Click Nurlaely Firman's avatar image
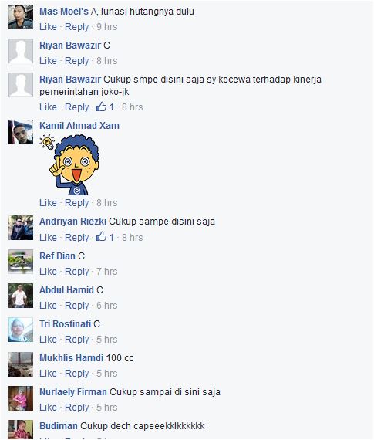374x440 pixels. coord(21,398)
